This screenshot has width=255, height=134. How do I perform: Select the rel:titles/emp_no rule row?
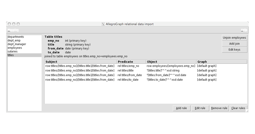128,66
